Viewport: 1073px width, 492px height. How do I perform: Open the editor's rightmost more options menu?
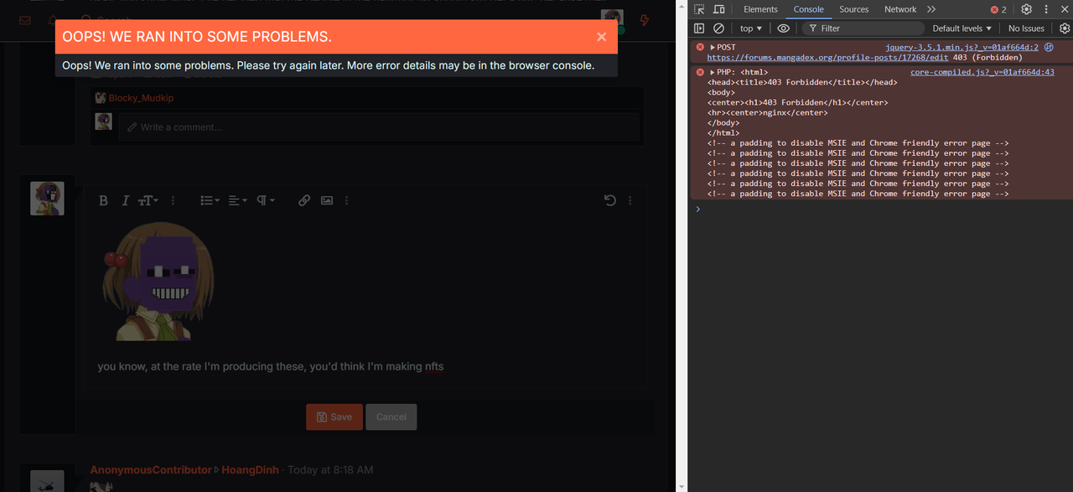click(630, 200)
